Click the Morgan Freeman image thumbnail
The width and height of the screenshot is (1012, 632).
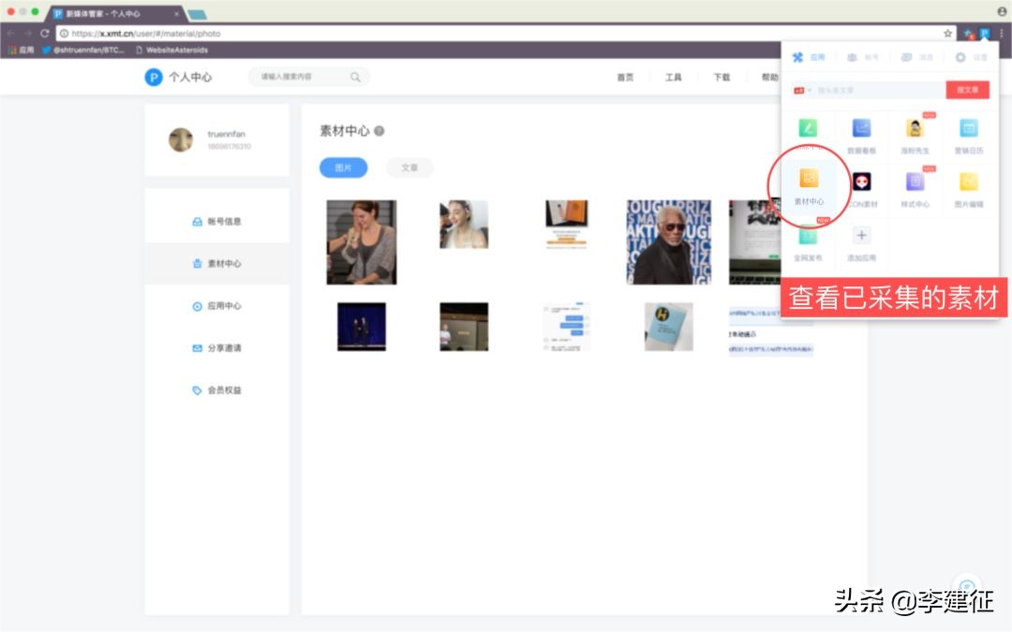click(668, 242)
